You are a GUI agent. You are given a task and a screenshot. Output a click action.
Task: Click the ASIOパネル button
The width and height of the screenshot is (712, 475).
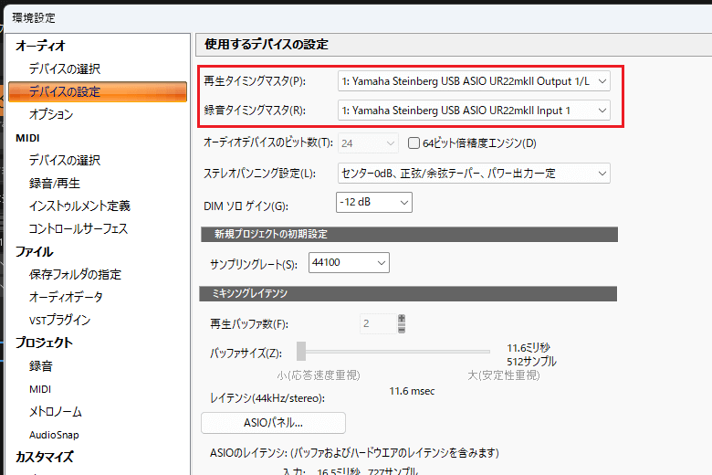(273, 423)
